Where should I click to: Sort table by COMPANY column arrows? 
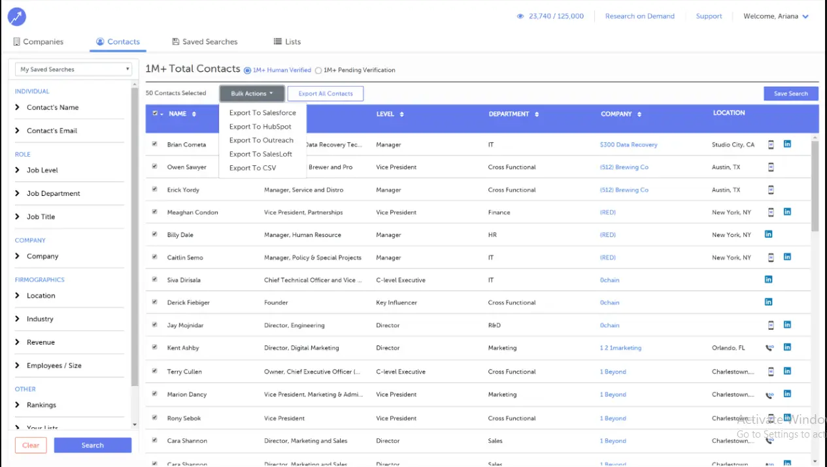point(639,114)
